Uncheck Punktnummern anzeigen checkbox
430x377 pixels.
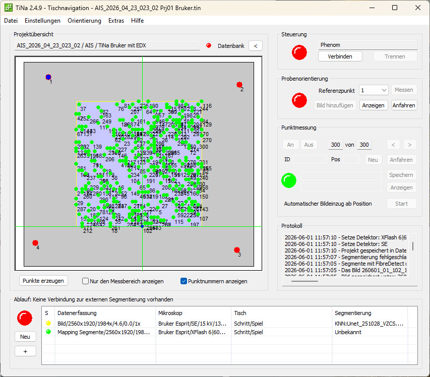coord(183,281)
